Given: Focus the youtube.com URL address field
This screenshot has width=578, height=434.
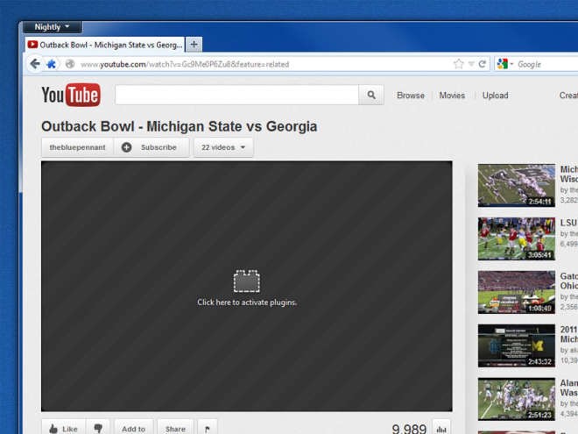Looking at the screenshot, I should tap(258, 64).
